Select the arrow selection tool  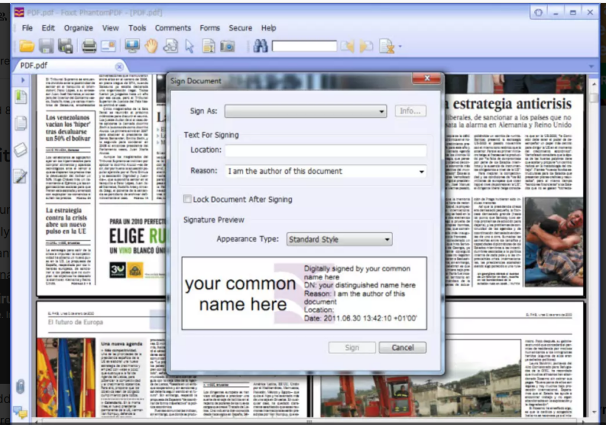(189, 46)
